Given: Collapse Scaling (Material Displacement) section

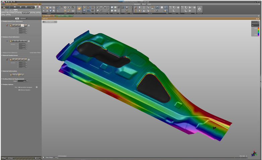Looking at the screenshot, I should (x=2, y=79).
